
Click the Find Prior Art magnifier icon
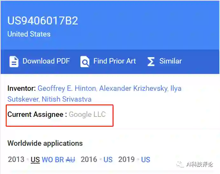(x=85, y=61)
